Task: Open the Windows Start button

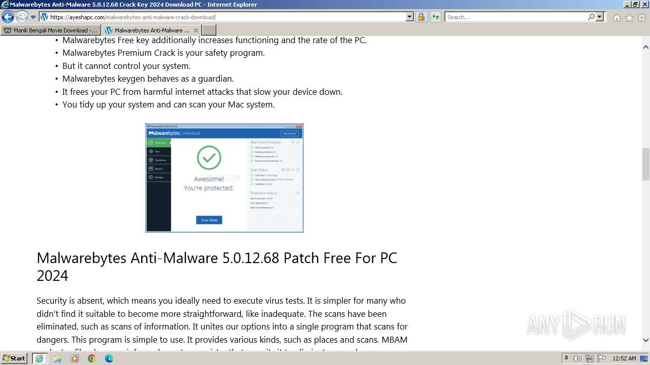Action: pyautogui.click(x=14, y=358)
